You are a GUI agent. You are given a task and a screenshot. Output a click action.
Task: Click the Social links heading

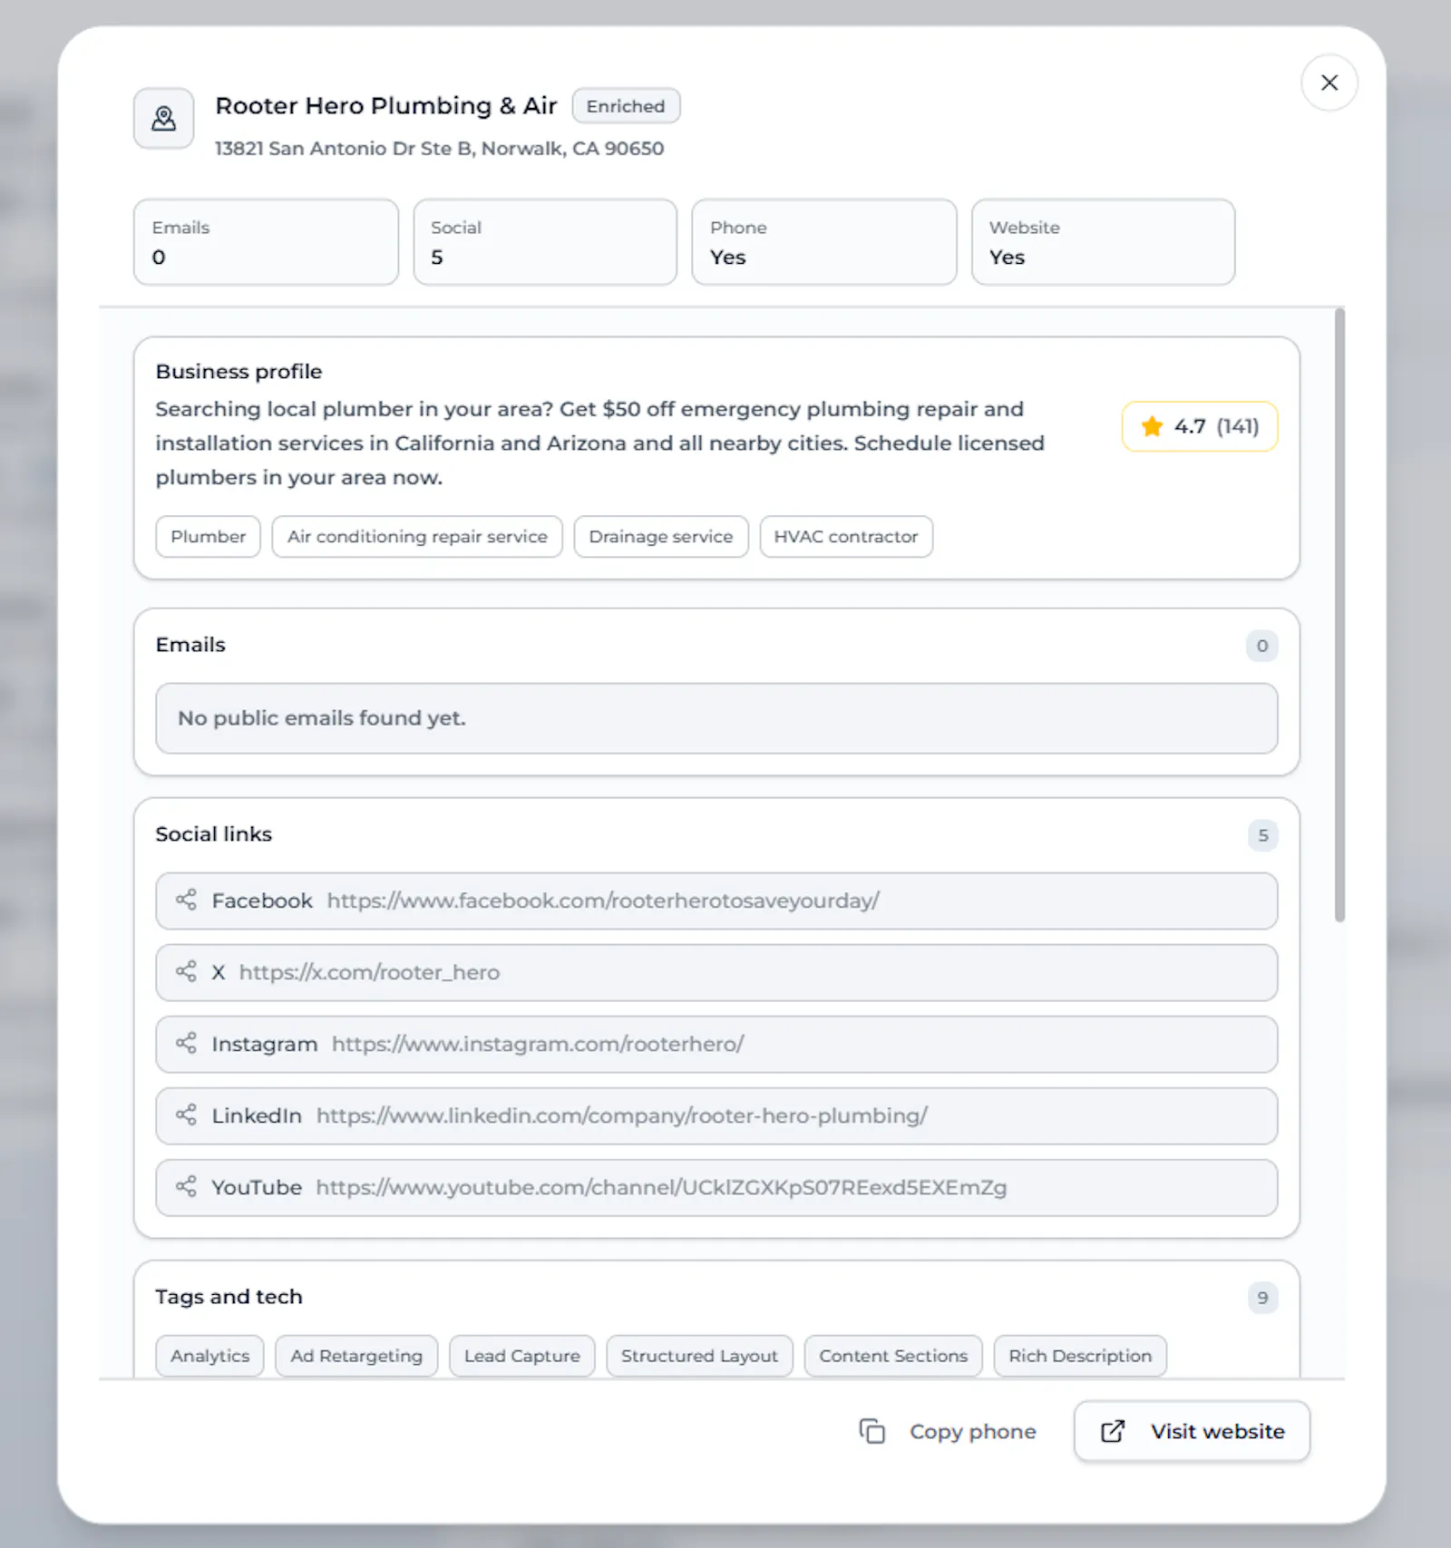point(213,834)
